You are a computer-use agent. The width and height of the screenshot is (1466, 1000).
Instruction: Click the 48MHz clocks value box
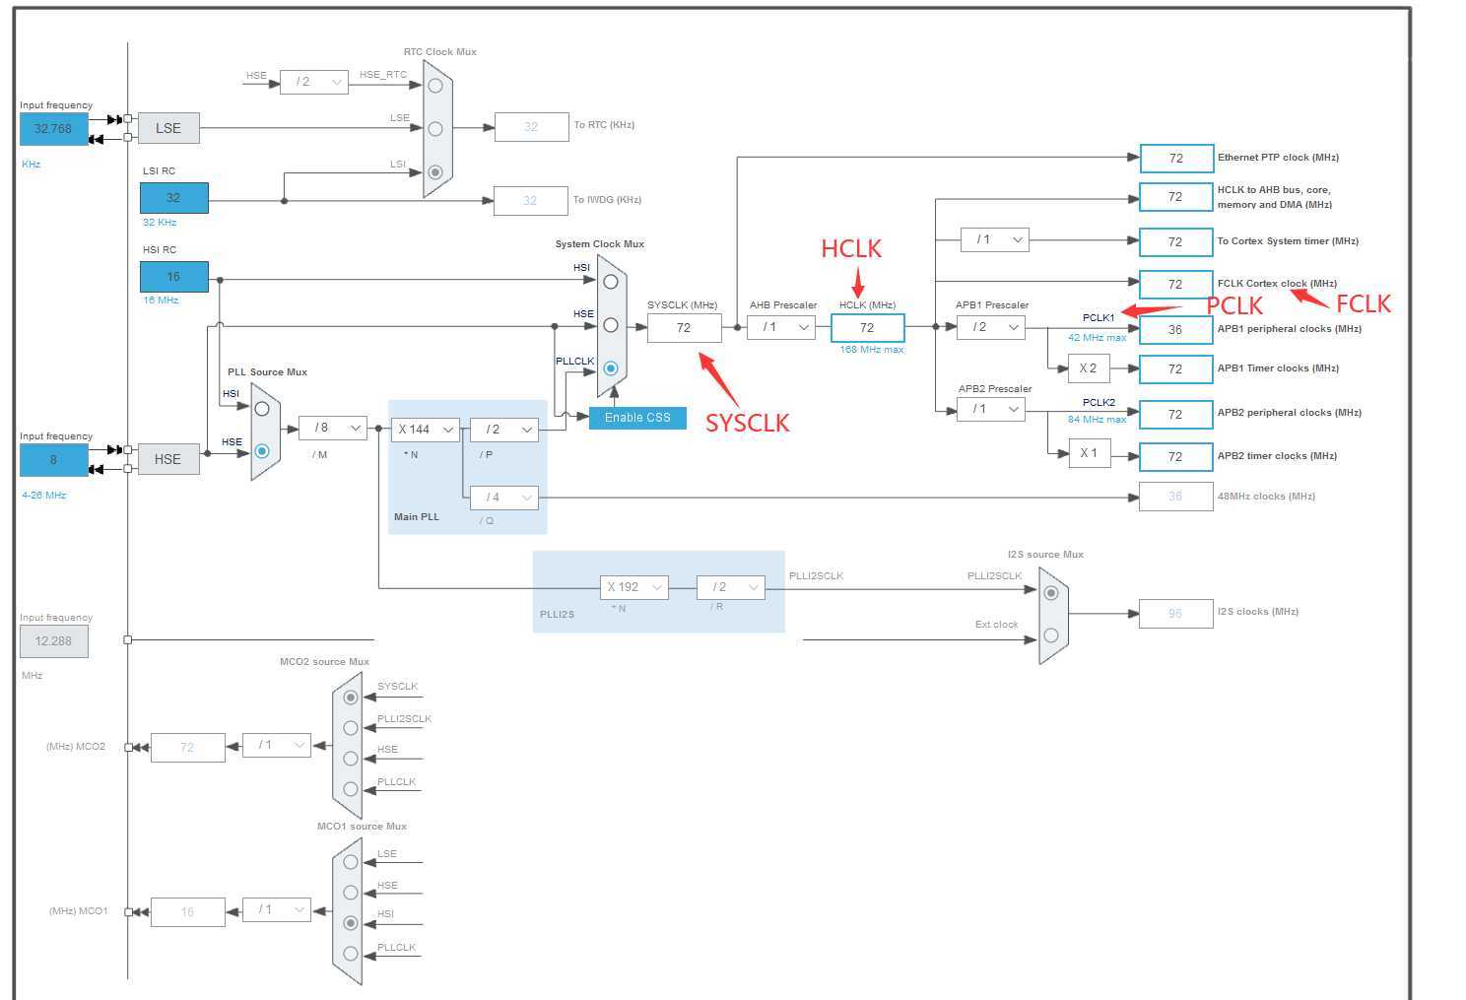[1176, 497]
